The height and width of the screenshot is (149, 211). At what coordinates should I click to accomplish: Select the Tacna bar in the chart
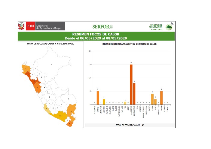[x=161, y=98]
